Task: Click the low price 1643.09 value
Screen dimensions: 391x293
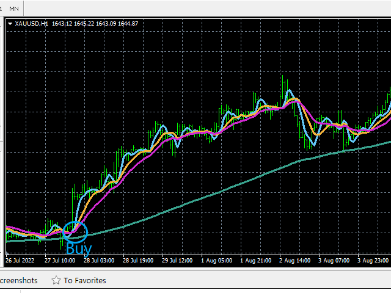Action: coord(106,24)
